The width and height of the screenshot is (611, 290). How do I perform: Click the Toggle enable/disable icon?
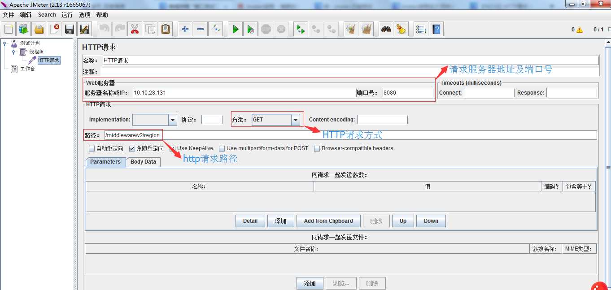pyautogui.click(x=216, y=29)
